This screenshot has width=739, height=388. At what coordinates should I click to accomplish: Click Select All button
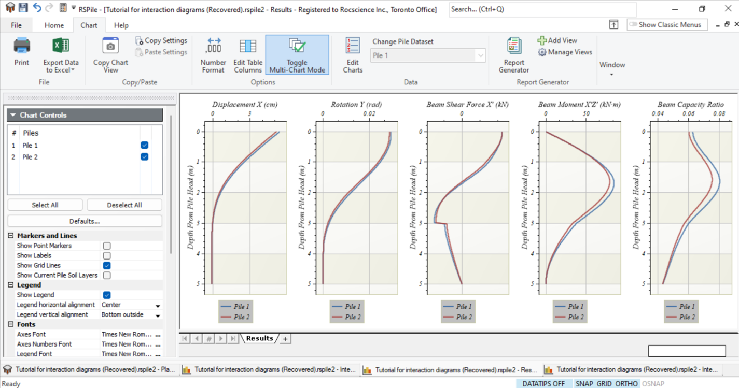point(45,205)
